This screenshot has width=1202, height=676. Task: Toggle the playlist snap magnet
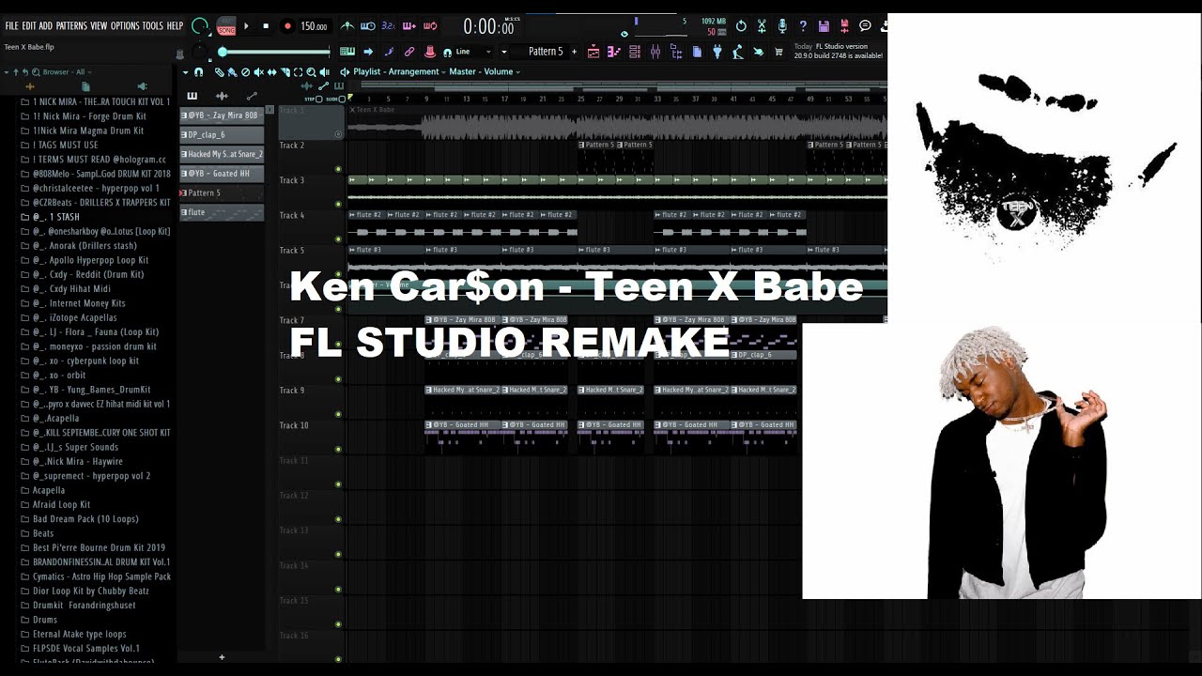click(198, 72)
